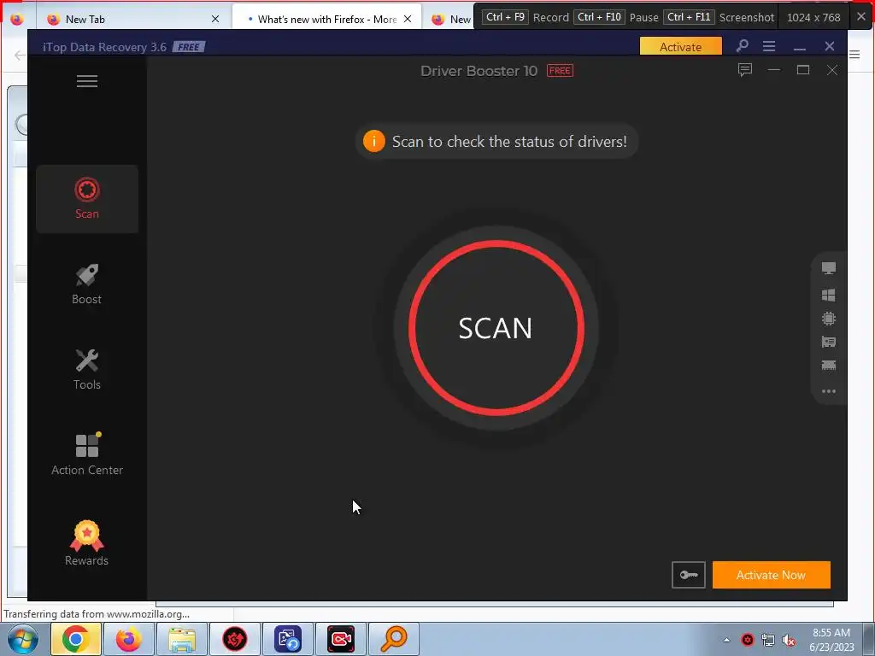Show memory module info icon on right panel
875x656 pixels.
(x=829, y=366)
